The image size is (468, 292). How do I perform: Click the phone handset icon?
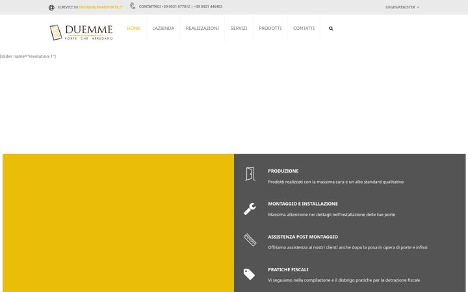[133, 6]
